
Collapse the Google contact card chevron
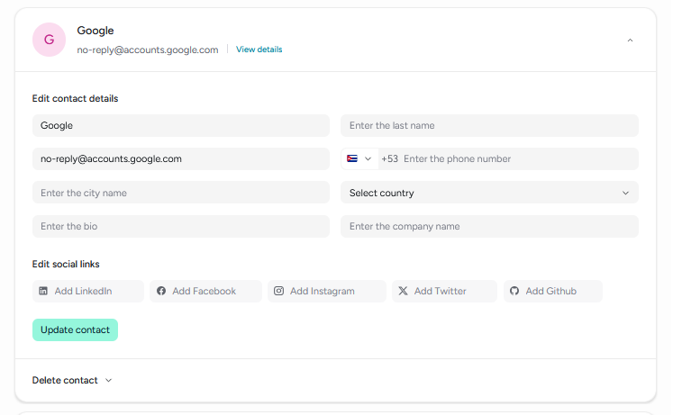click(x=630, y=40)
